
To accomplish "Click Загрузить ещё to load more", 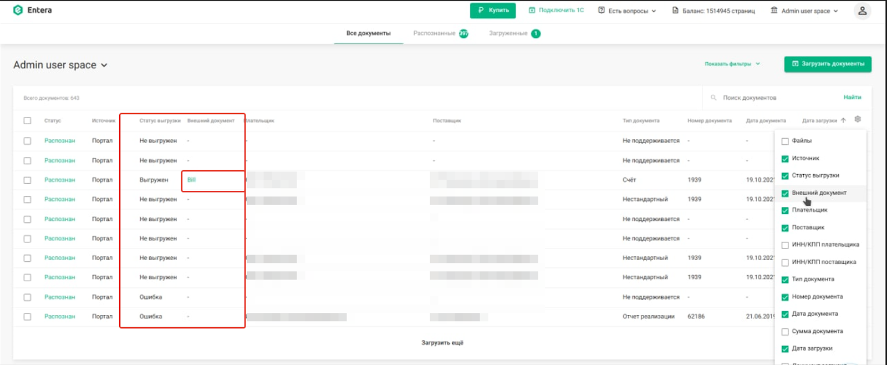I will click(442, 343).
